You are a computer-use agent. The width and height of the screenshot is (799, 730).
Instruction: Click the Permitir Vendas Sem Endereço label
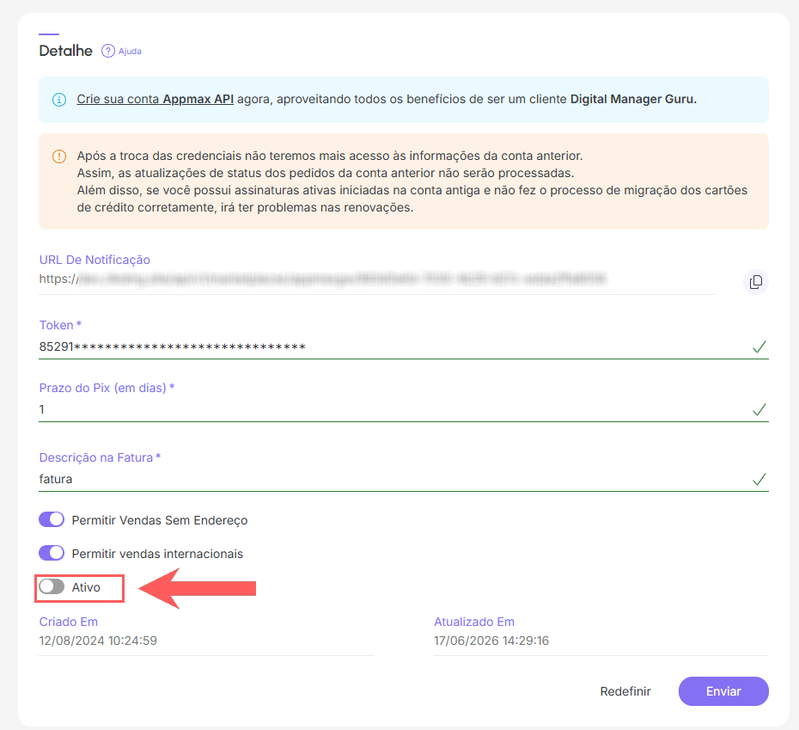pyautogui.click(x=160, y=520)
